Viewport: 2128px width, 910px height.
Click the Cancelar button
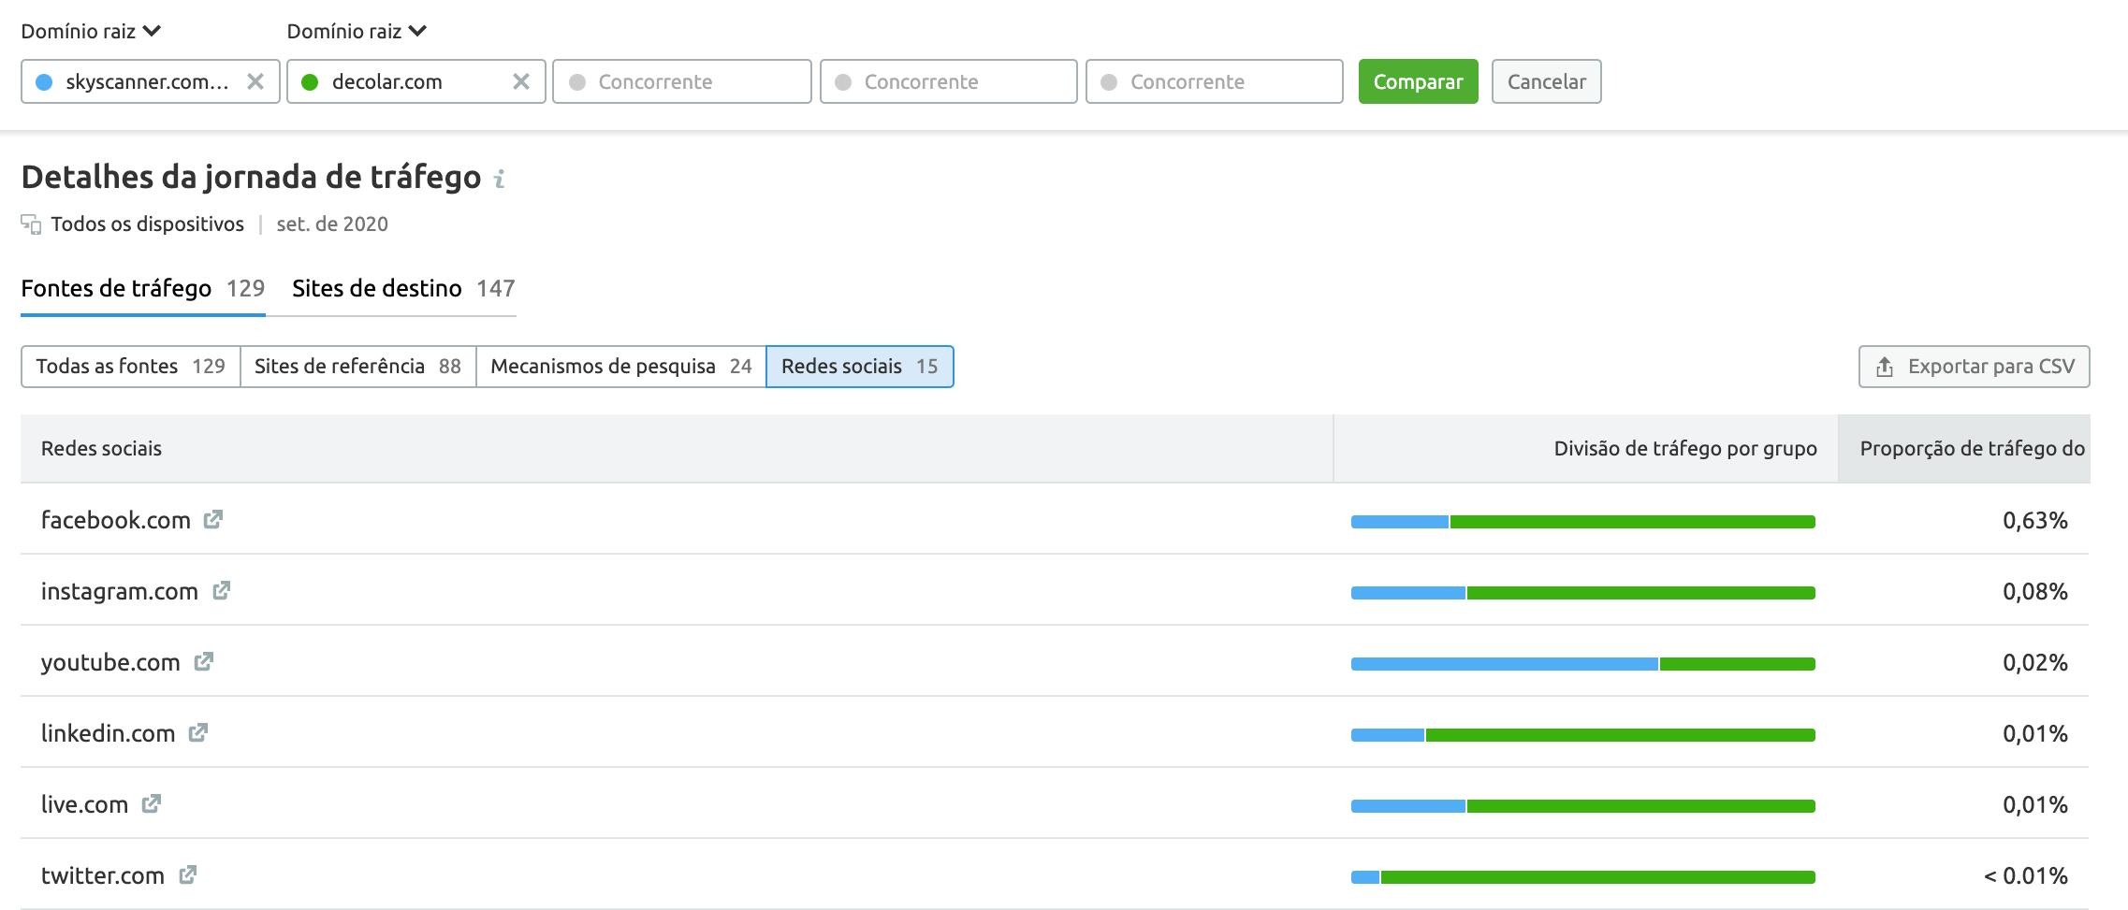point(1546,81)
